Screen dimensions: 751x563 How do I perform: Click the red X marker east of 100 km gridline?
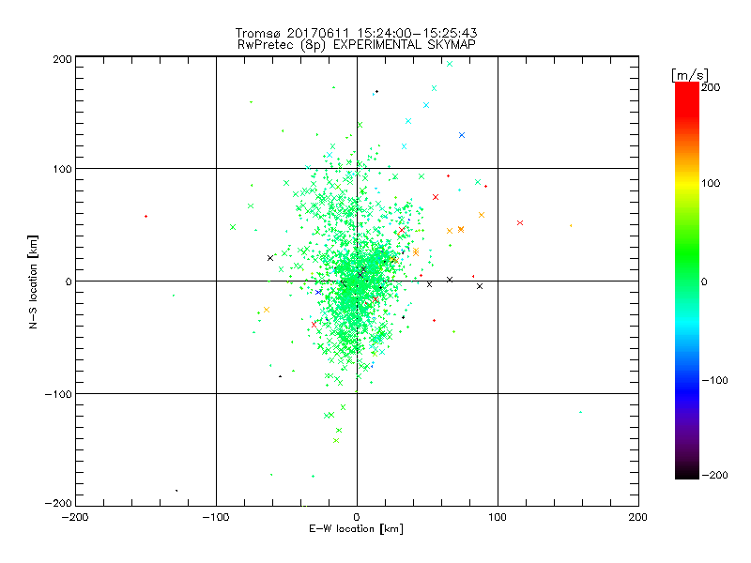520,223
